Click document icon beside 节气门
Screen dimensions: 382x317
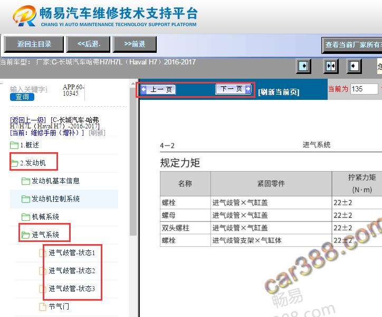[43, 307]
